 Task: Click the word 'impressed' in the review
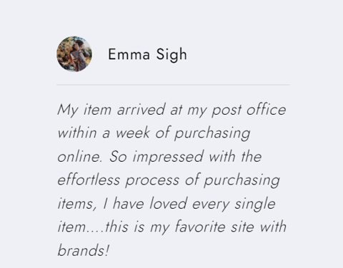[168, 158]
